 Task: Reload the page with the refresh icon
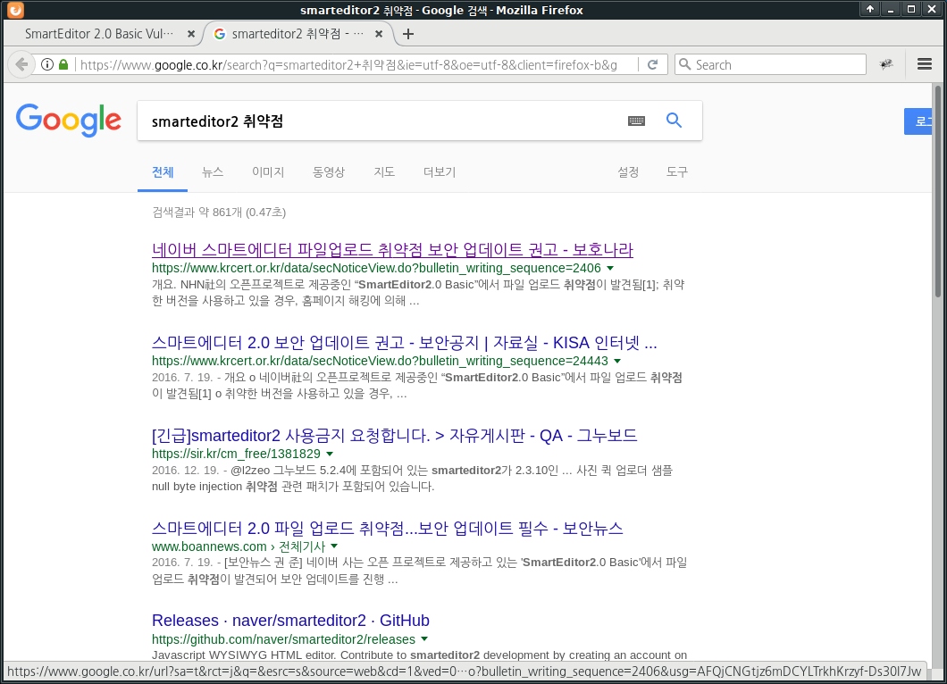click(652, 64)
